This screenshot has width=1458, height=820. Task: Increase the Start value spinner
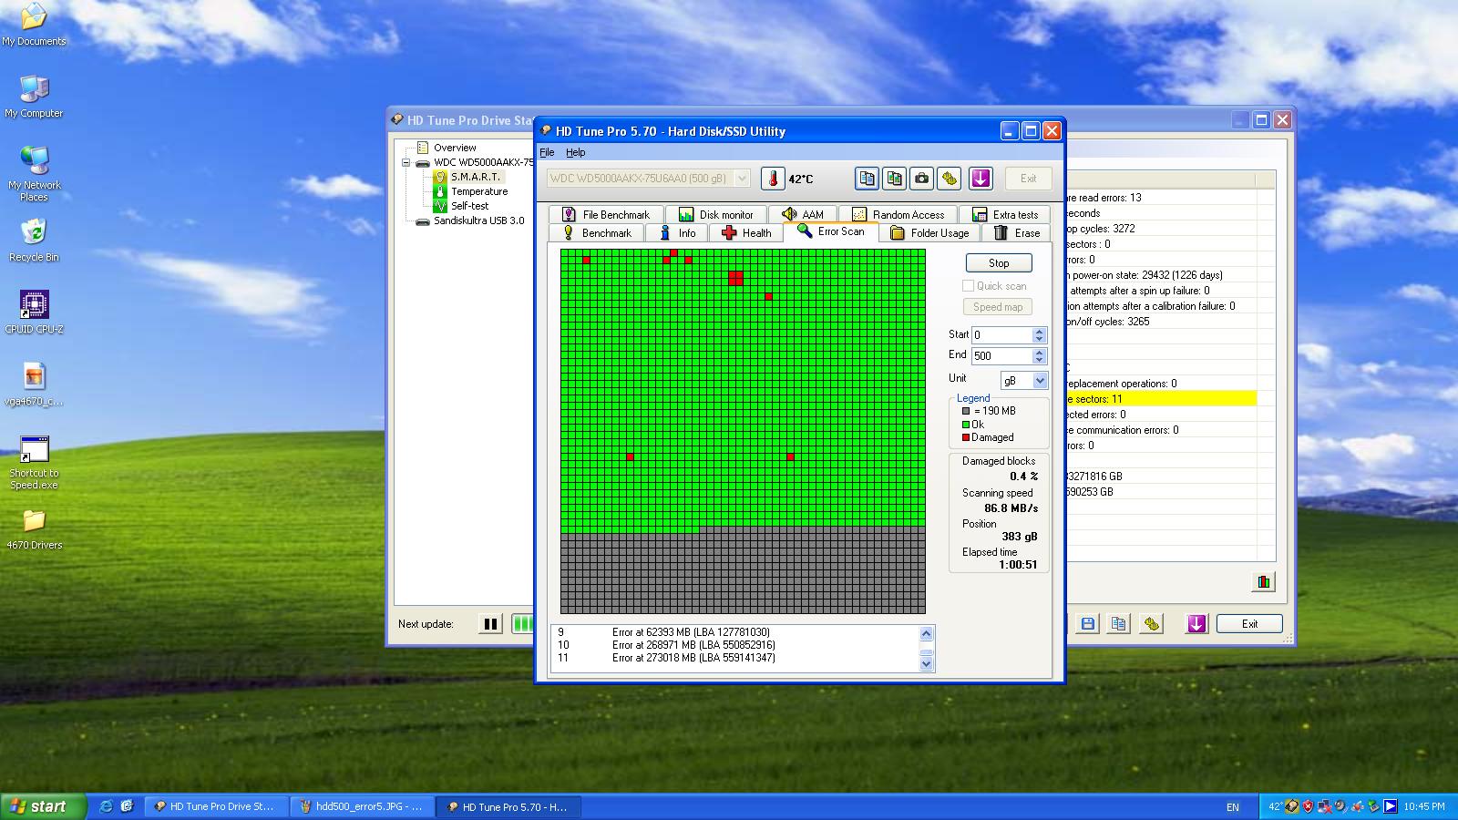click(1039, 331)
